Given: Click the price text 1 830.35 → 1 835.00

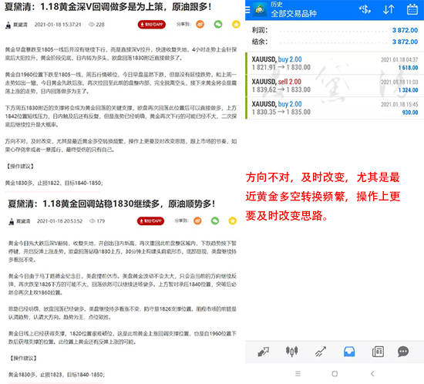Looking at the screenshot, I should 281,112.
